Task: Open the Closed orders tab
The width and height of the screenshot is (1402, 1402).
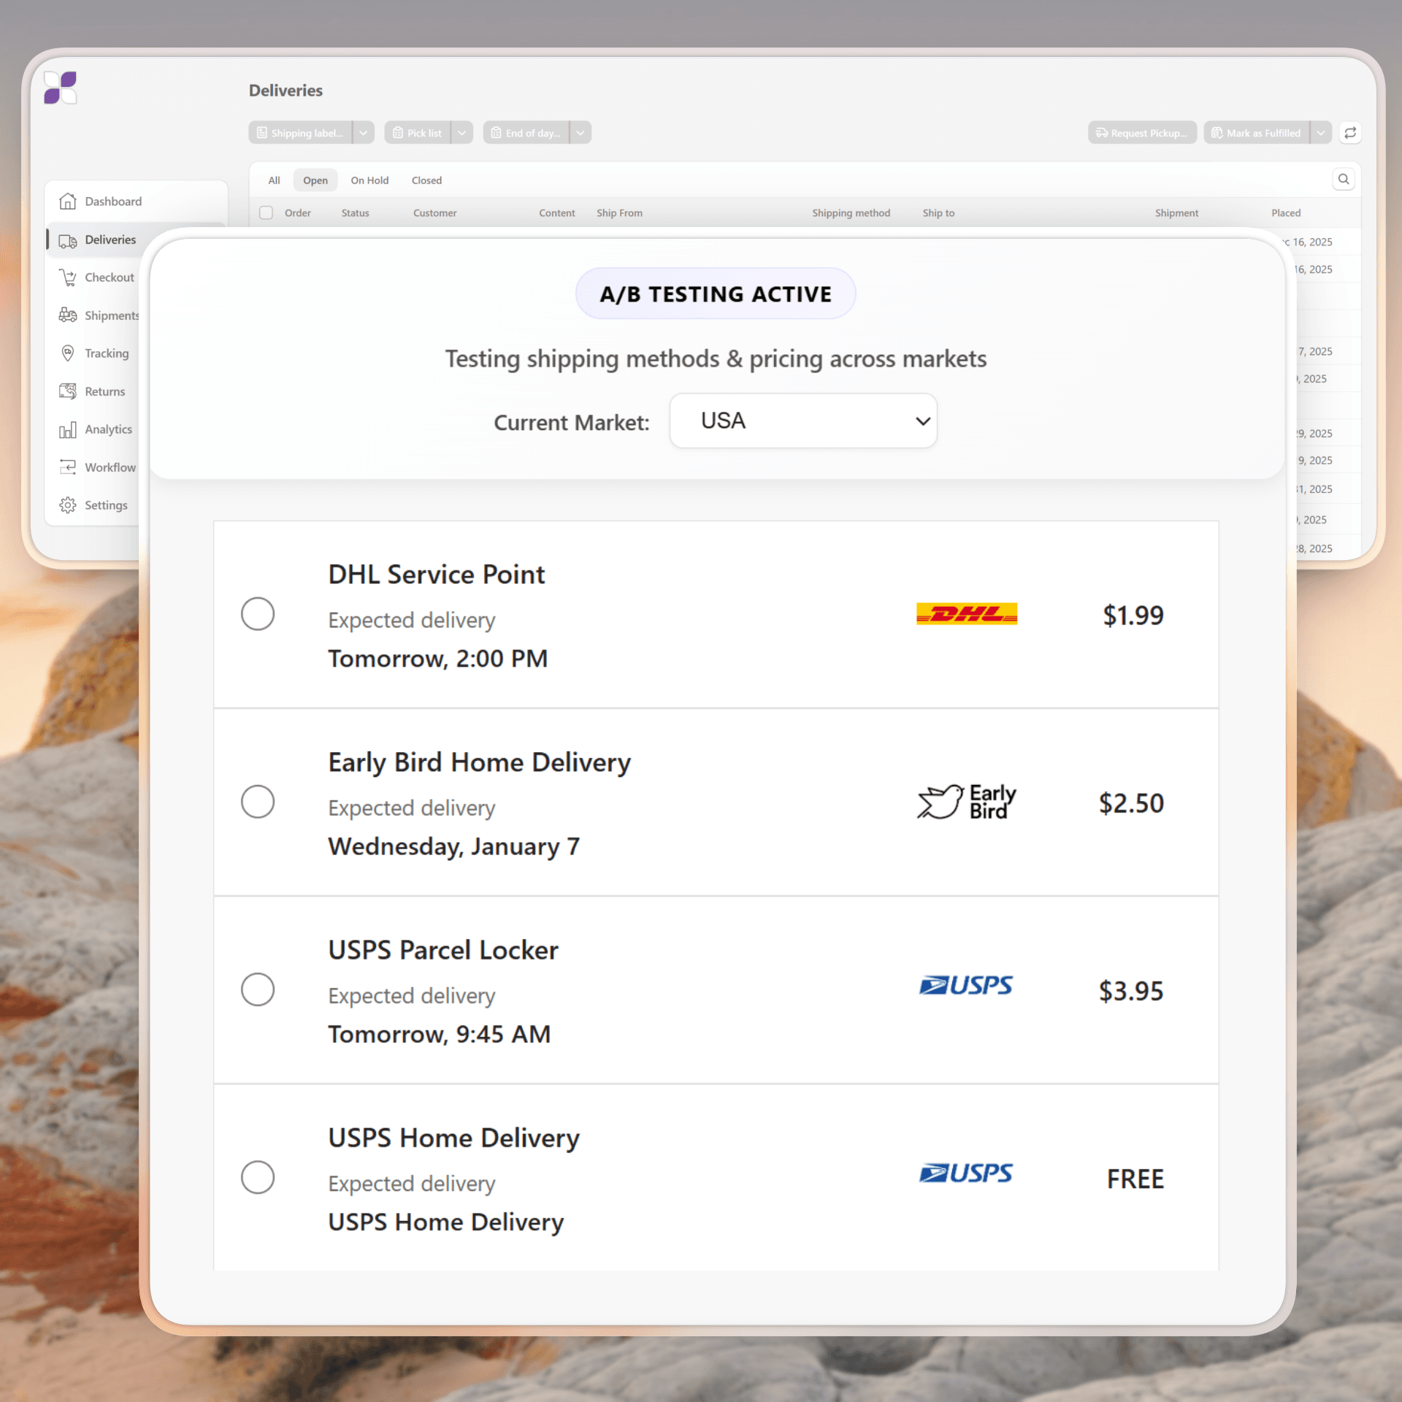Action: [x=426, y=180]
